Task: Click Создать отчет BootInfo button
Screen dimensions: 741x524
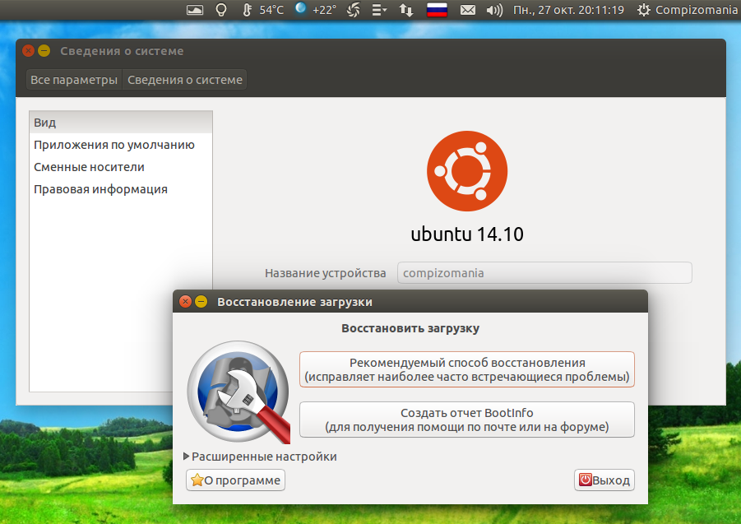Action: 467,420
